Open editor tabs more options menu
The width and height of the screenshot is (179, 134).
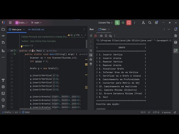[84, 29]
